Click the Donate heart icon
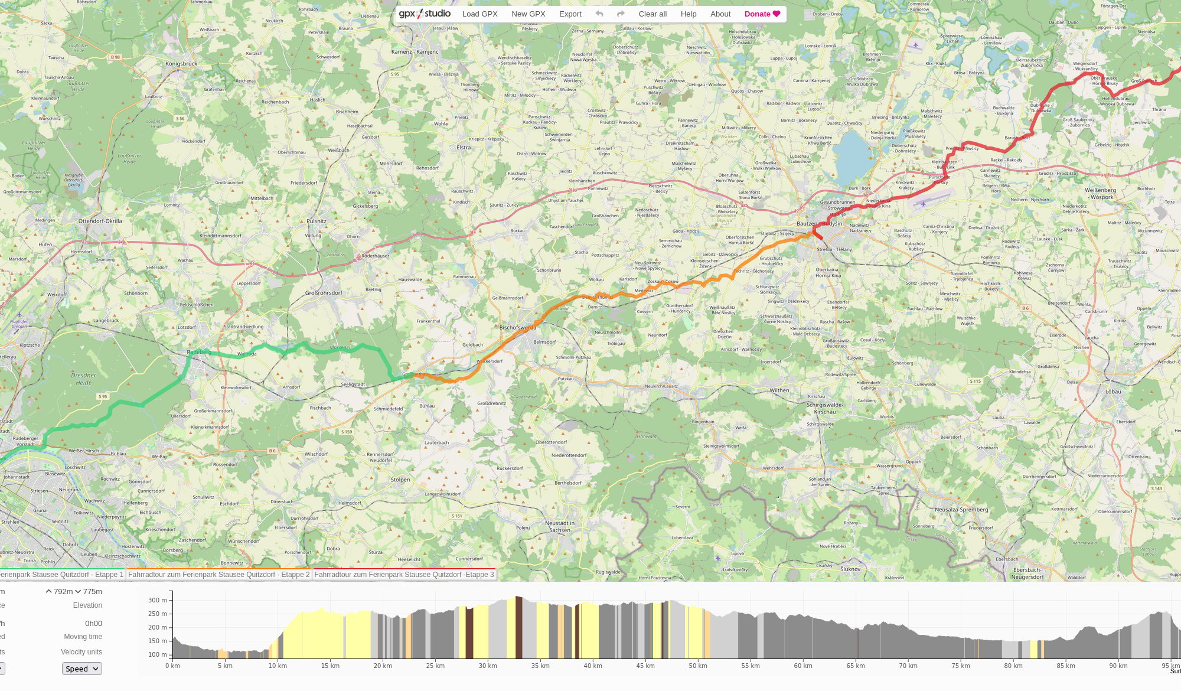Viewport: 1181px width, 691px height. [x=777, y=14]
